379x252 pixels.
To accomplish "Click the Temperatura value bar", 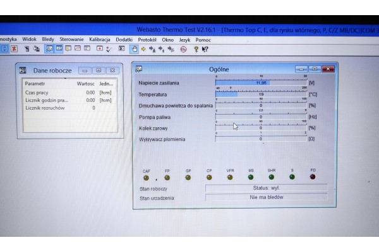I will pyautogui.click(x=261, y=94).
